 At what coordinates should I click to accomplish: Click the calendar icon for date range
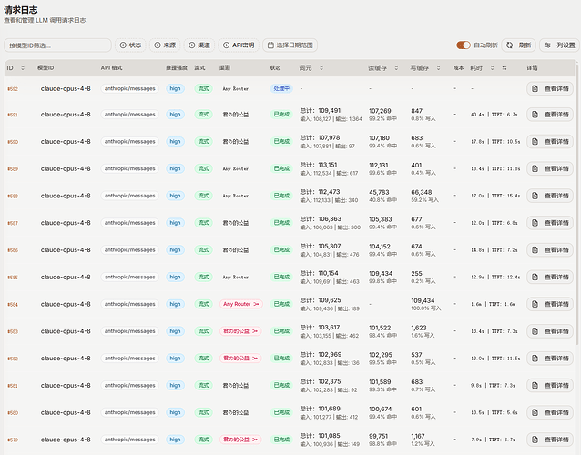270,45
